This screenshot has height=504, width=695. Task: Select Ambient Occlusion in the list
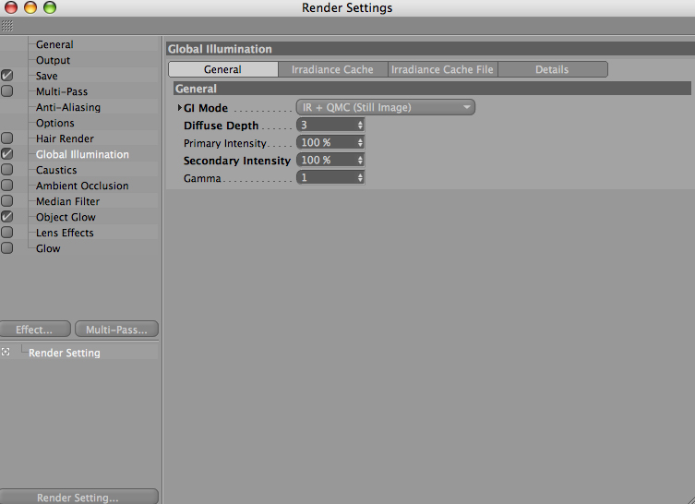coord(82,186)
